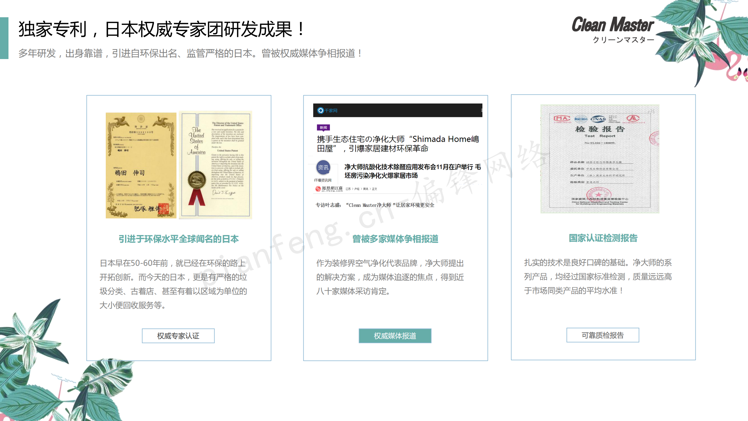Click the round 资讯 icon
The height and width of the screenshot is (421, 748).
point(323,167)
